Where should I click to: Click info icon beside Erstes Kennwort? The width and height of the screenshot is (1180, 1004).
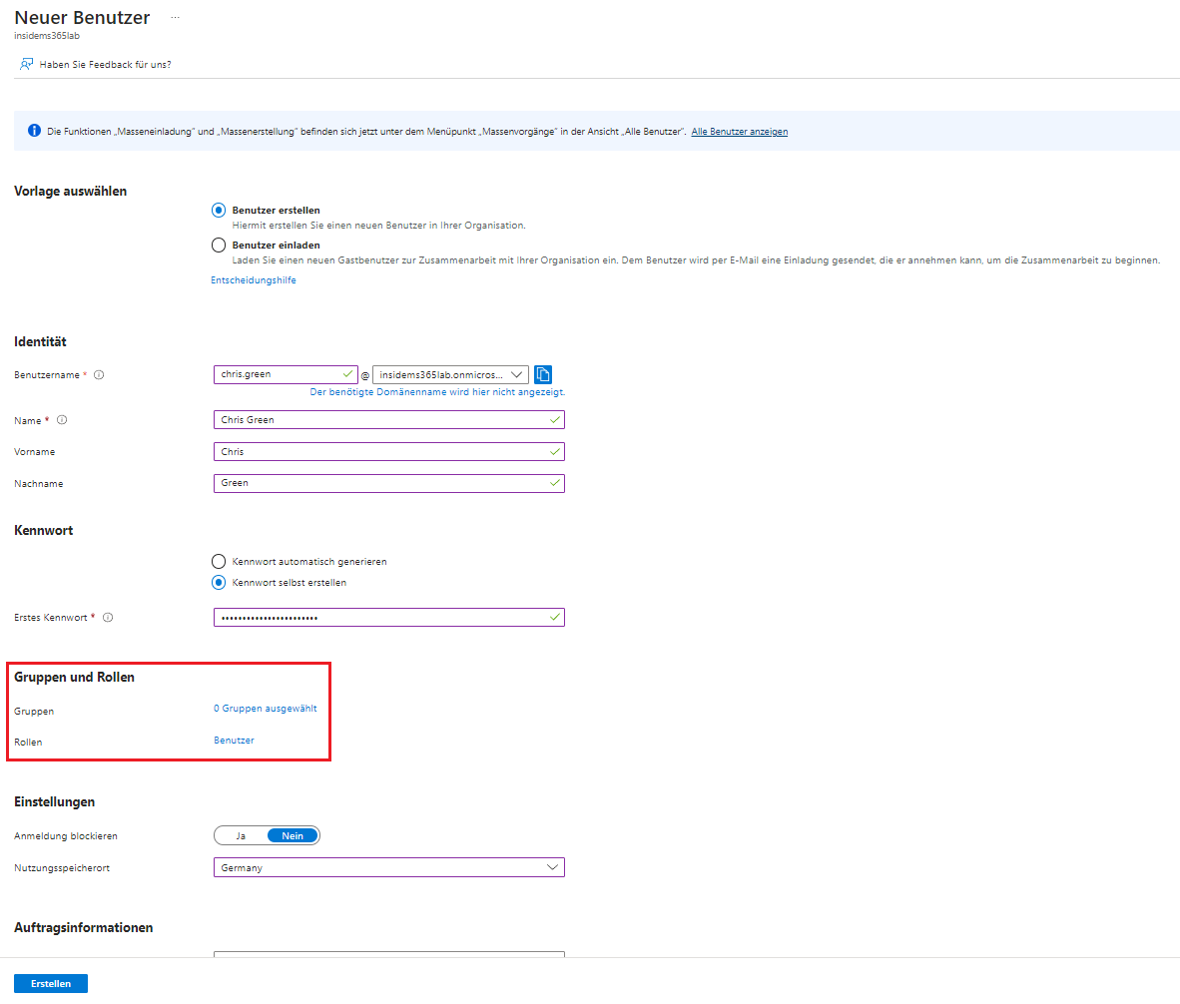[x=108, y=618]
